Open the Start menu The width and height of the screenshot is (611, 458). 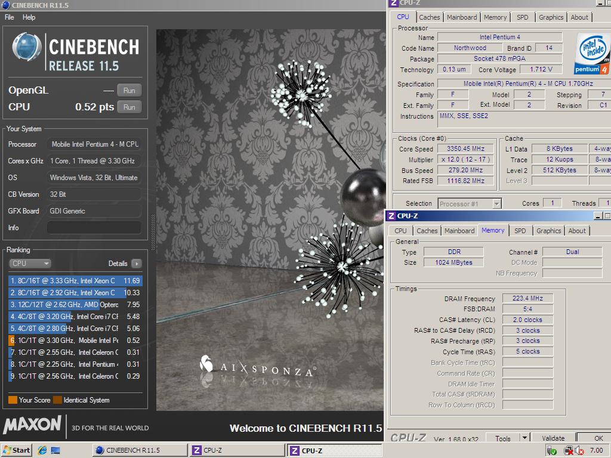click(17, 450)
